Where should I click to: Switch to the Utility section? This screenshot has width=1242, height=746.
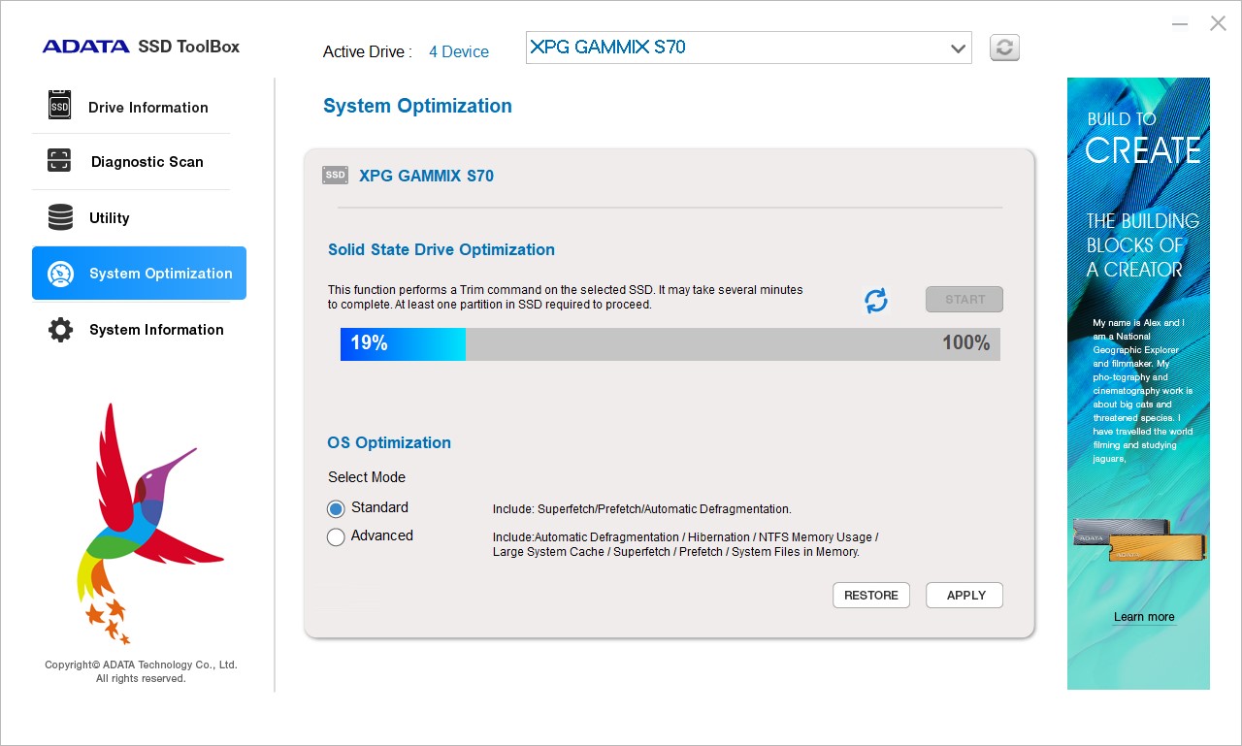point(109,218)
